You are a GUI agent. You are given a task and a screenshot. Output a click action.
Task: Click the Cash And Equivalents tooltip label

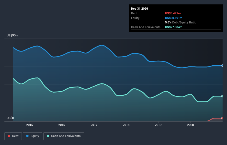pyautogui.click(x=146, y=27)
